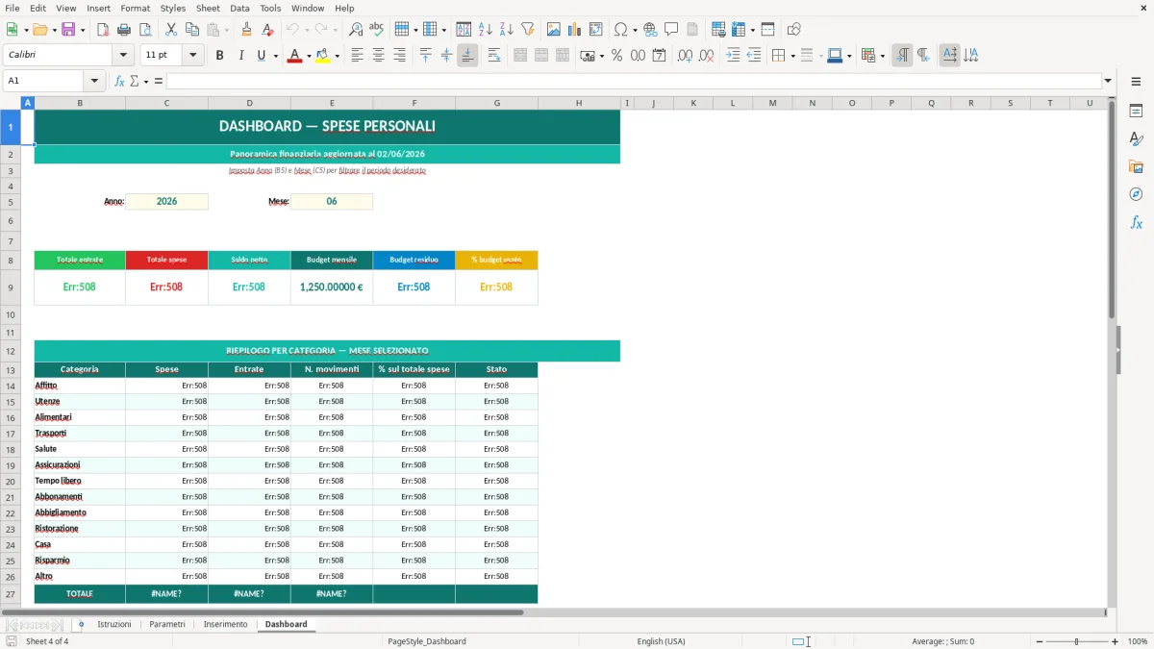Open the background color dropdown arrow

(x=336, y=56)
